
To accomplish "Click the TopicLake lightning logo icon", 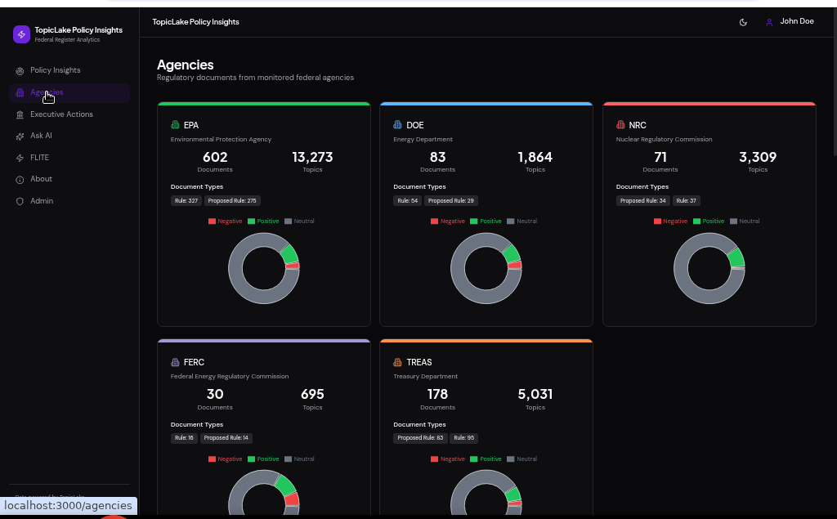I will pyautogui.click(x=21, y=34).
